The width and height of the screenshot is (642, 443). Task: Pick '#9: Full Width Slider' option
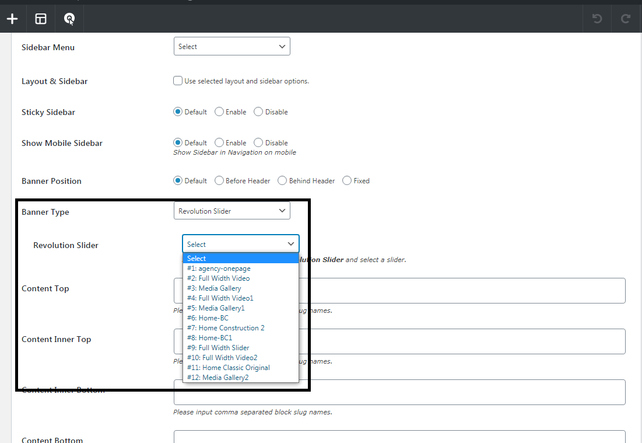coord(218,348)
